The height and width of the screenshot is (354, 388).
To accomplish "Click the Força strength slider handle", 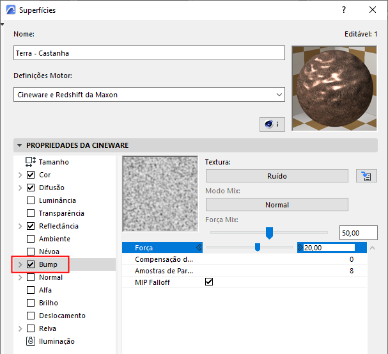I will (x=258, y=247).
